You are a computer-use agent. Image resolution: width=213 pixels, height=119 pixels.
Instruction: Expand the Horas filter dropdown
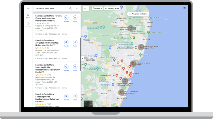pos(97,8)
